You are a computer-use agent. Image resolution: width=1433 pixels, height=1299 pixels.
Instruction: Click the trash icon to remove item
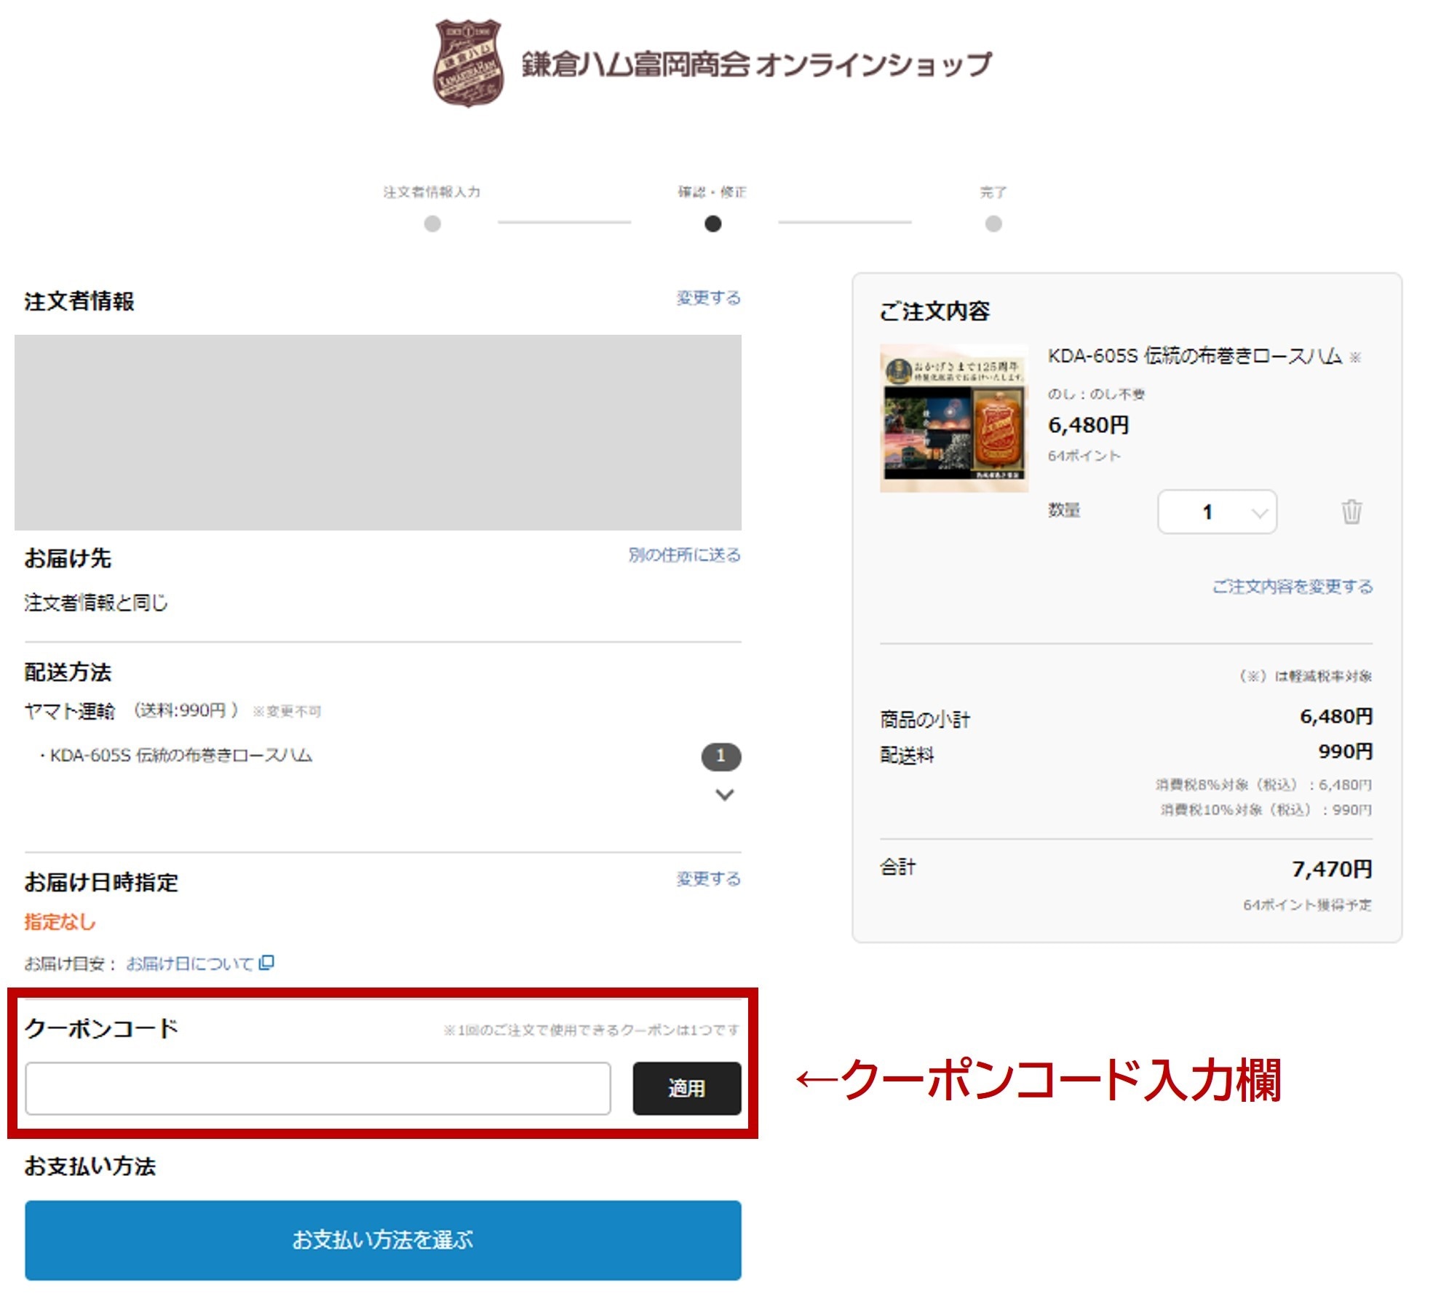coord(1351,512)
